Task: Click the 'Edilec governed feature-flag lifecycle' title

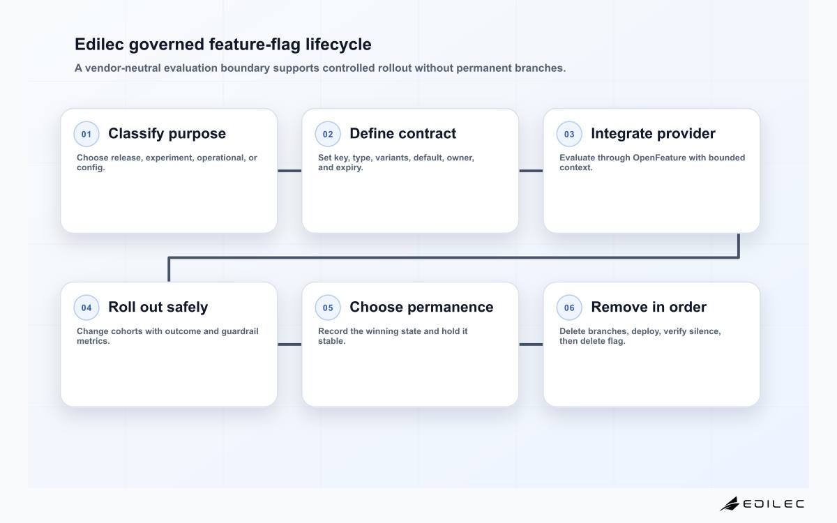Action: tap(223, 45)
